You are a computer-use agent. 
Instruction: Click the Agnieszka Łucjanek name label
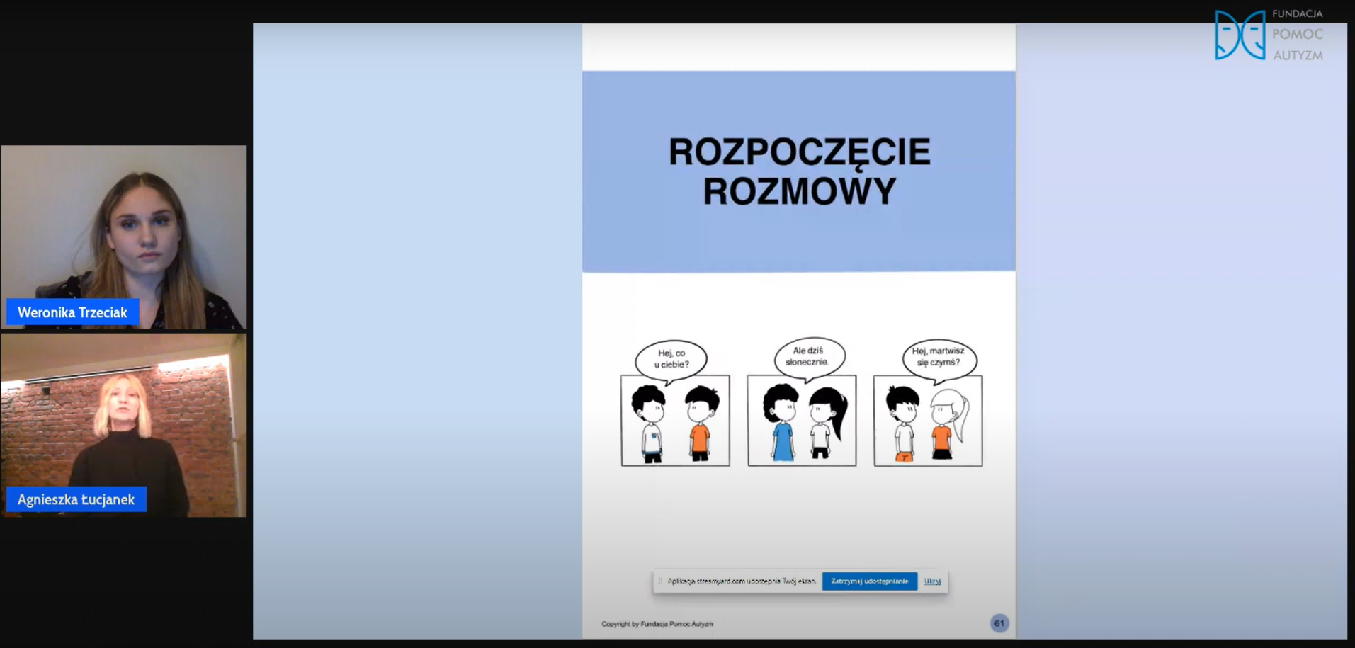tap(76, 499)
